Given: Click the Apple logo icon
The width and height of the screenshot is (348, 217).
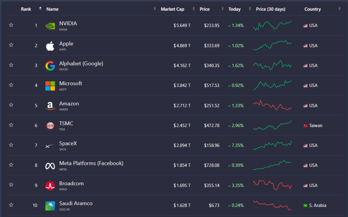Looking at the screenshot, I should (50, 46).
